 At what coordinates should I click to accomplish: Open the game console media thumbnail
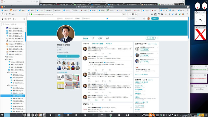(61, 77)
